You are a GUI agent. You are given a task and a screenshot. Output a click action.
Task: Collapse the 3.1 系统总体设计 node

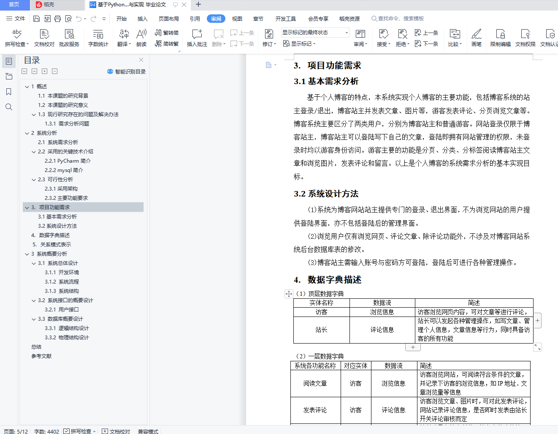(34, 263)
